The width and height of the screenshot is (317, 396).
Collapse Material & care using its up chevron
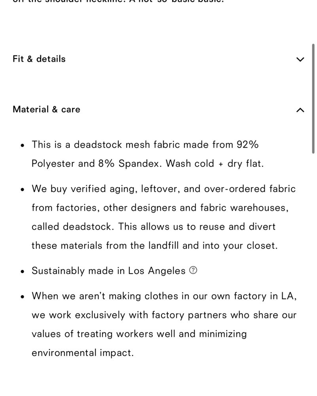[x=300, y=110]
